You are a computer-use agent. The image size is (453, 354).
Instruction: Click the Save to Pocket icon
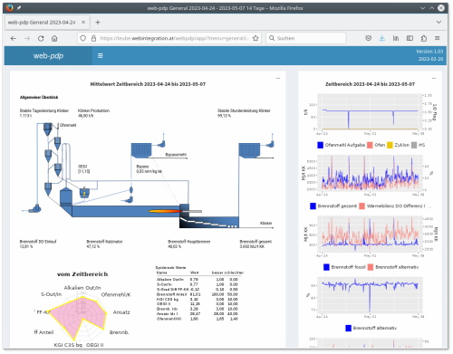pos(368,38)
